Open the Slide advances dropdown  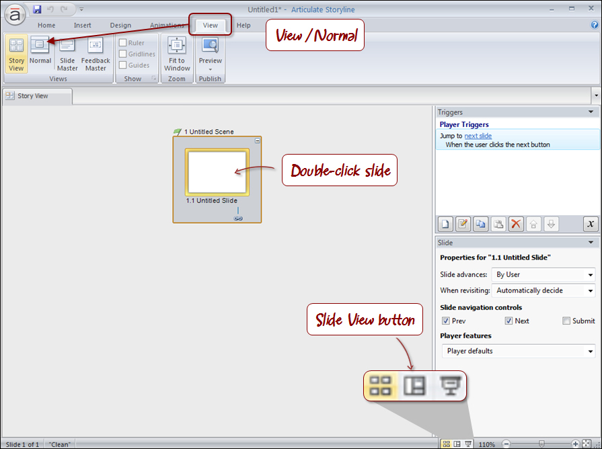pyautogui.click(x=543, y=274)
